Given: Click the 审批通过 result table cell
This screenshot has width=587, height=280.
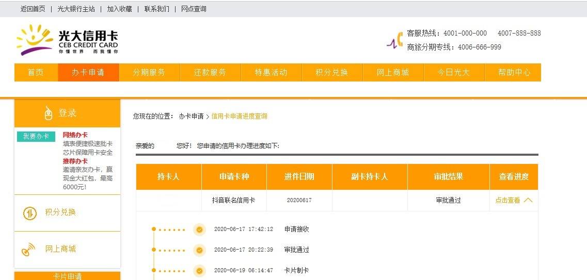Looking at the screenshot, I should (x=449, y=201).
